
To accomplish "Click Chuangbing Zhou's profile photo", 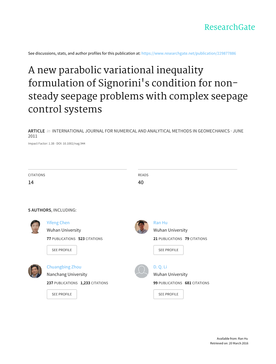I will [35, 271].
